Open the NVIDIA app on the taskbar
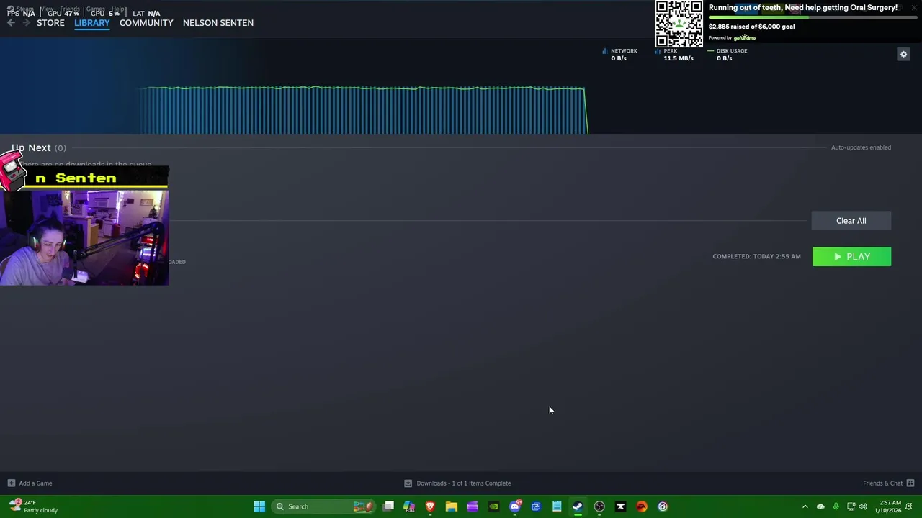Screen dimensions: 922x518 [x=493, y=506]
